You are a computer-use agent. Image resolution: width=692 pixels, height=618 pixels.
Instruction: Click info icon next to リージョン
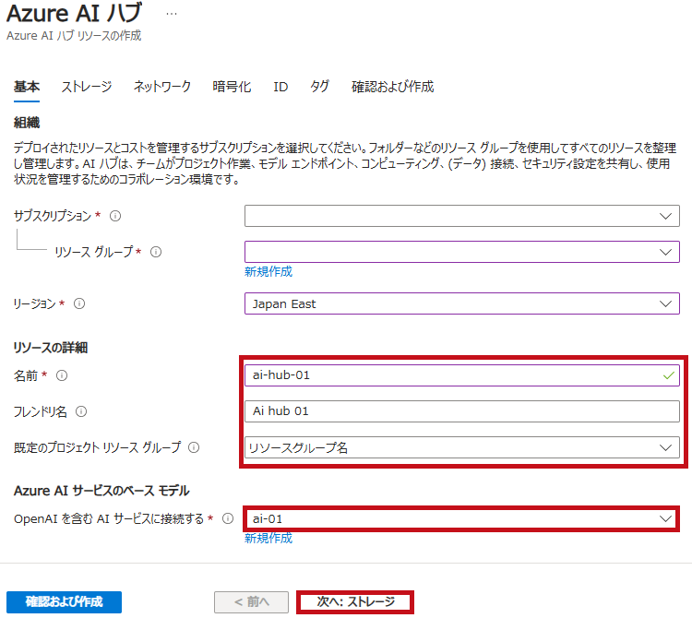79,303
